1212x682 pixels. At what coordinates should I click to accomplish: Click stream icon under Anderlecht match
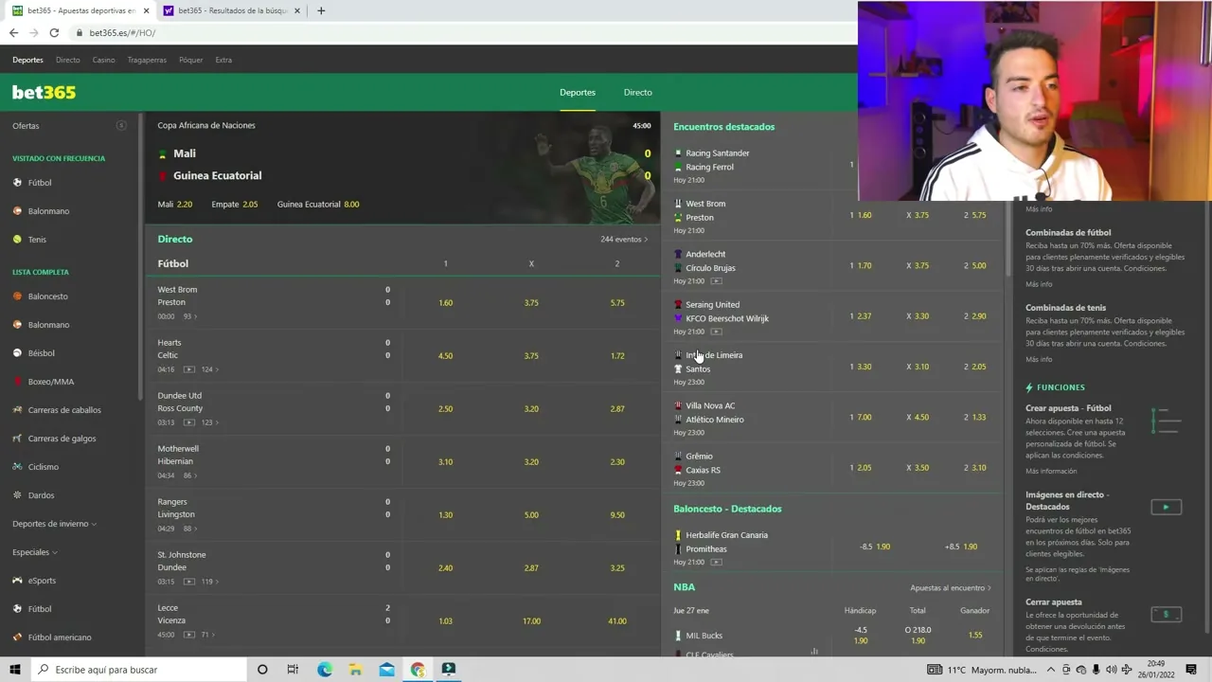[717, 281]
